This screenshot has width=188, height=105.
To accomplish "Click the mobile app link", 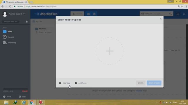I will 139,91.
